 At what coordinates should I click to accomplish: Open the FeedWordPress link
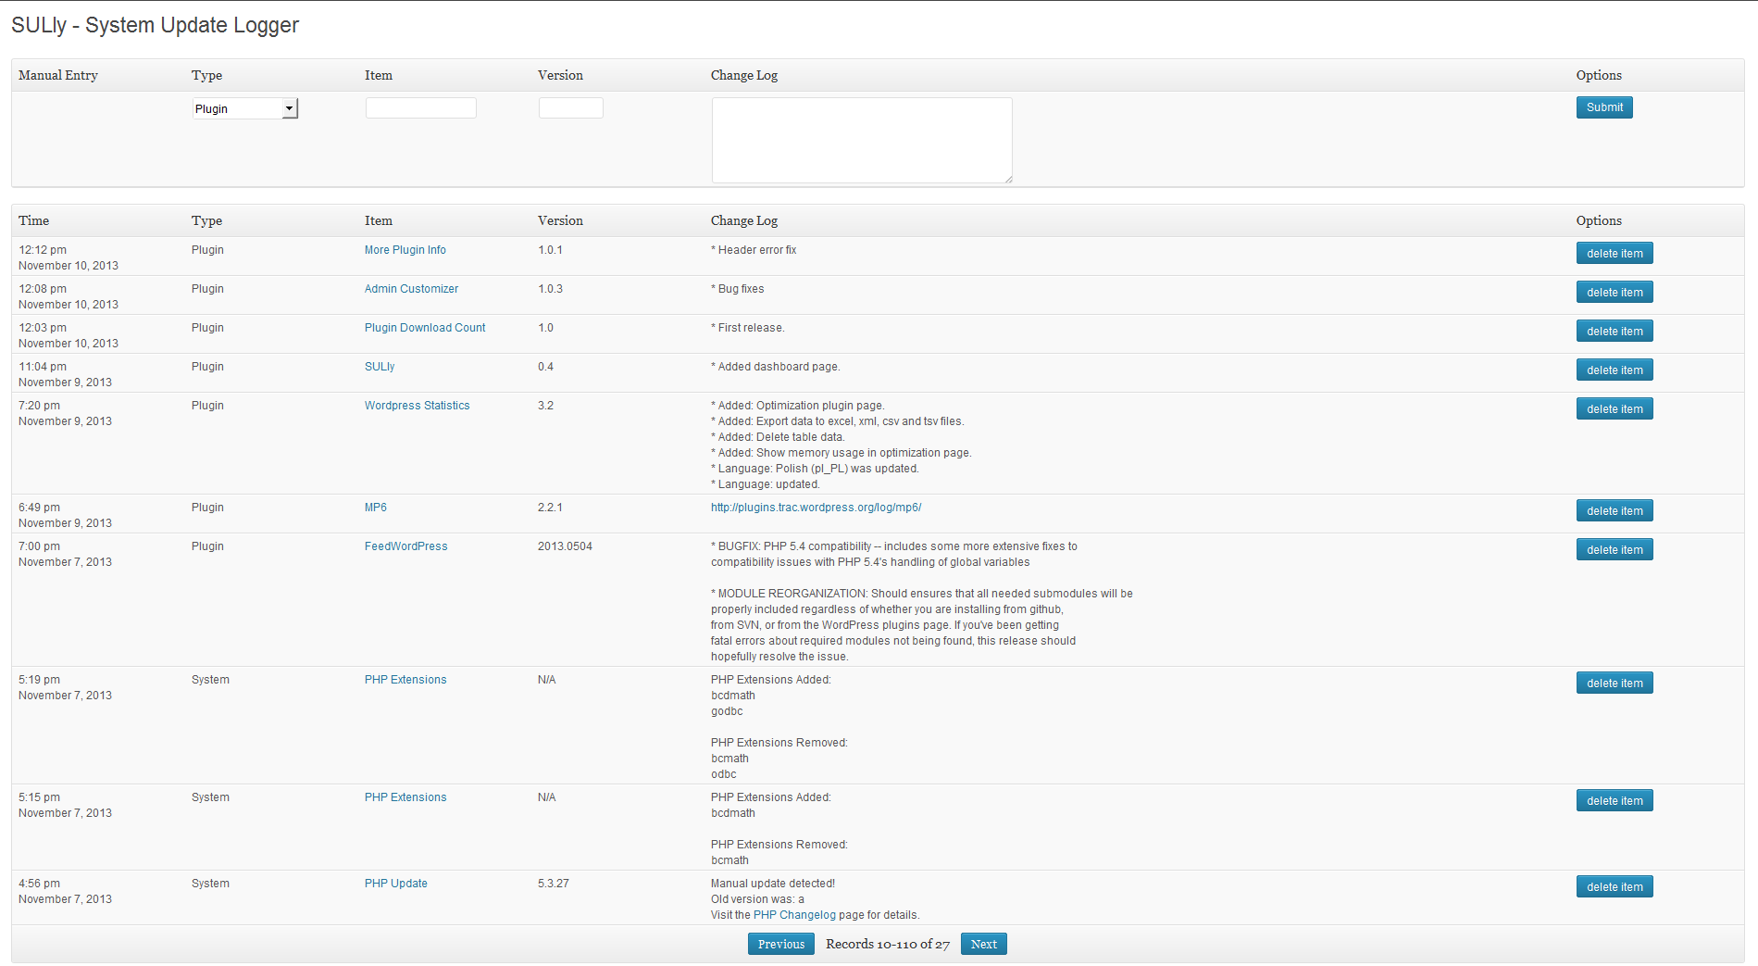pyautogui.click(x=405, y=546)
